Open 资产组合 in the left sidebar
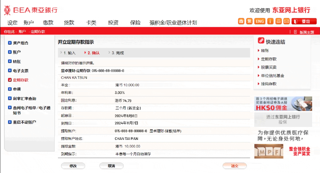 pyautogui.click(x=20, y=43)
